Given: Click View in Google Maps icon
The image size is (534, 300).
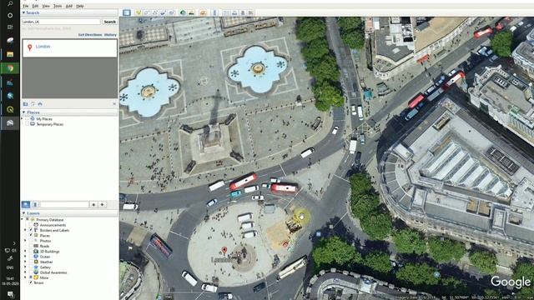Looking at the screenshot, I should [251, 12].
